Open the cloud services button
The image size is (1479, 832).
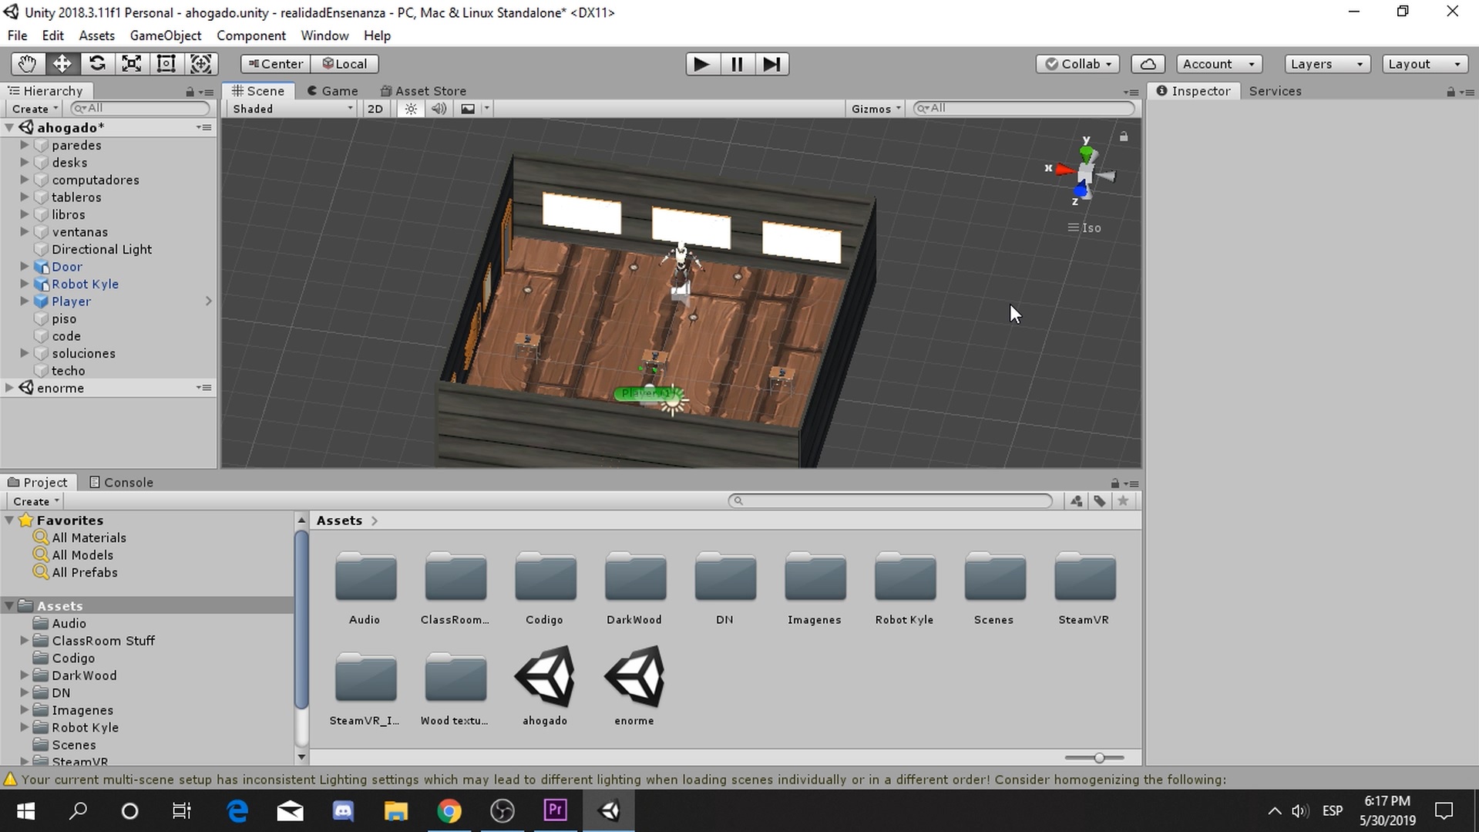[1148, 64]
